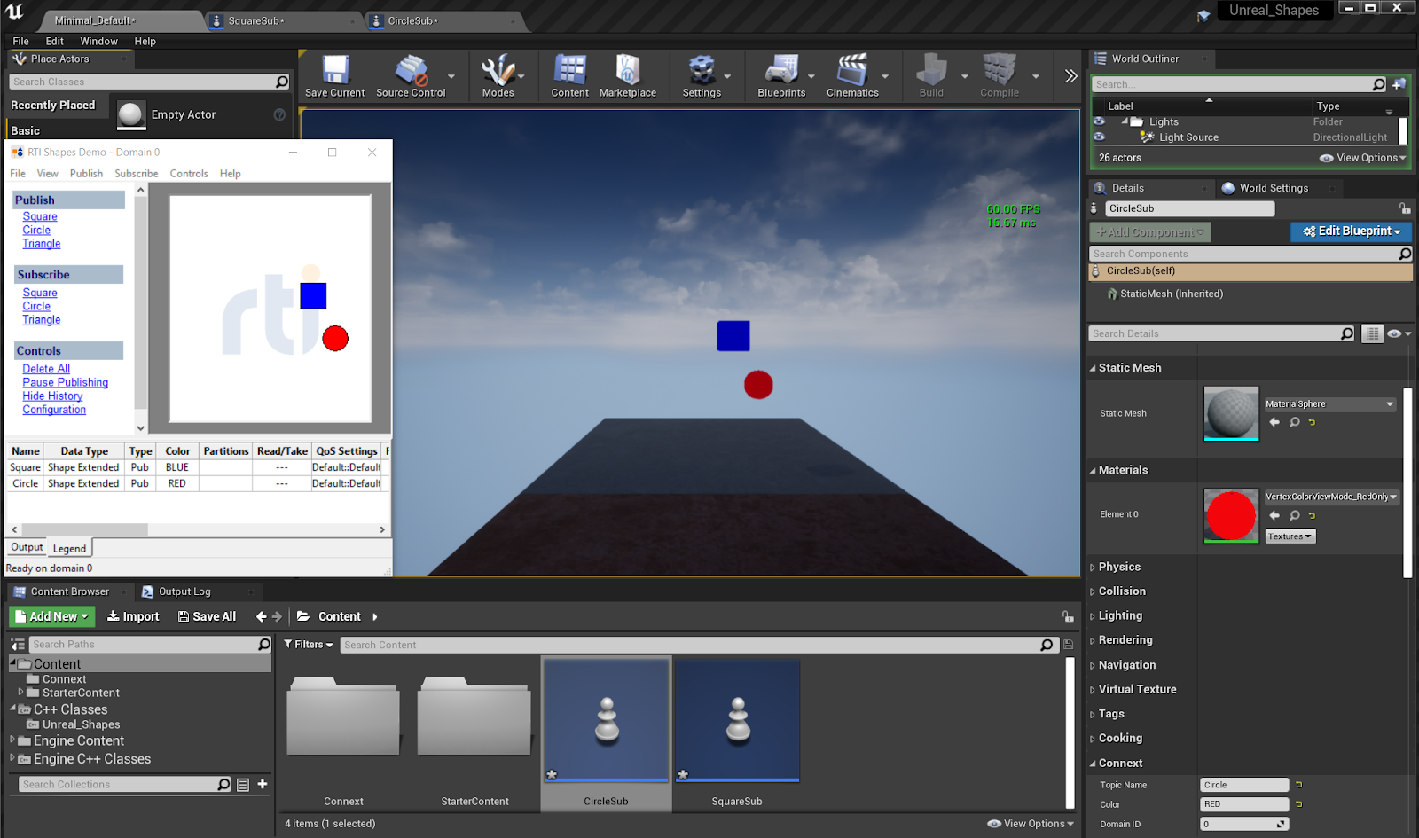The width and height of the screenshot is (1419, 838).
Task: Switch to Legend tab in RTI Shapes Demo
Action: click(x=69, y=549)
